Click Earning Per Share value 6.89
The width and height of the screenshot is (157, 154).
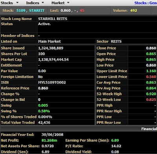pos(115,141)
